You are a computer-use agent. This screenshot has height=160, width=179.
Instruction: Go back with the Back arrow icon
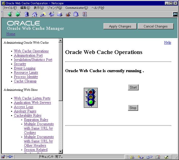(10, 14)
